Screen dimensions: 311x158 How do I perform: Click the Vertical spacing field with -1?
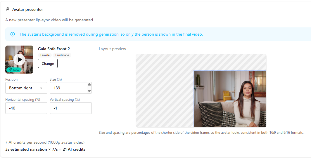(x=71, y=108)
